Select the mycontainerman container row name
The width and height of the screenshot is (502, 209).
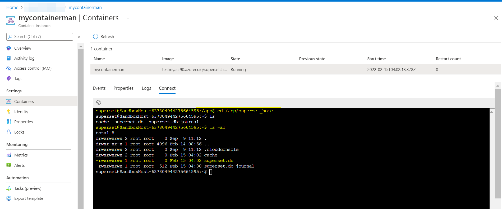[x=109, y=69]
